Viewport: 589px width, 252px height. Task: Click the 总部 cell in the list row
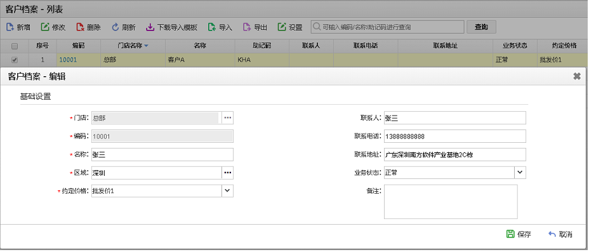(133, 60)
